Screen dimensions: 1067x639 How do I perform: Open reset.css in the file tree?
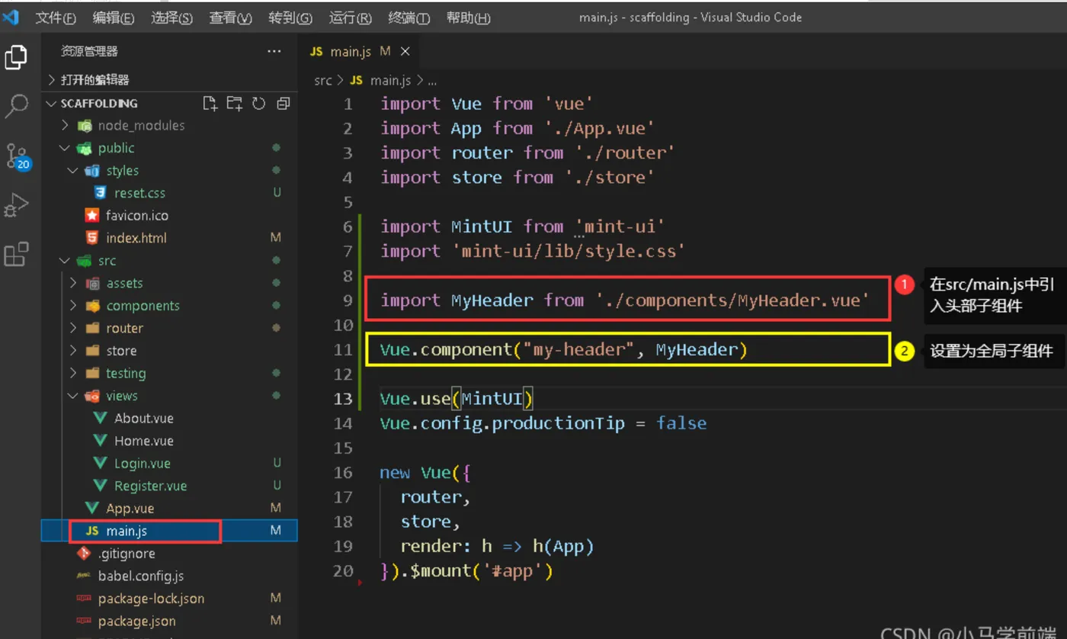[139, 193]
